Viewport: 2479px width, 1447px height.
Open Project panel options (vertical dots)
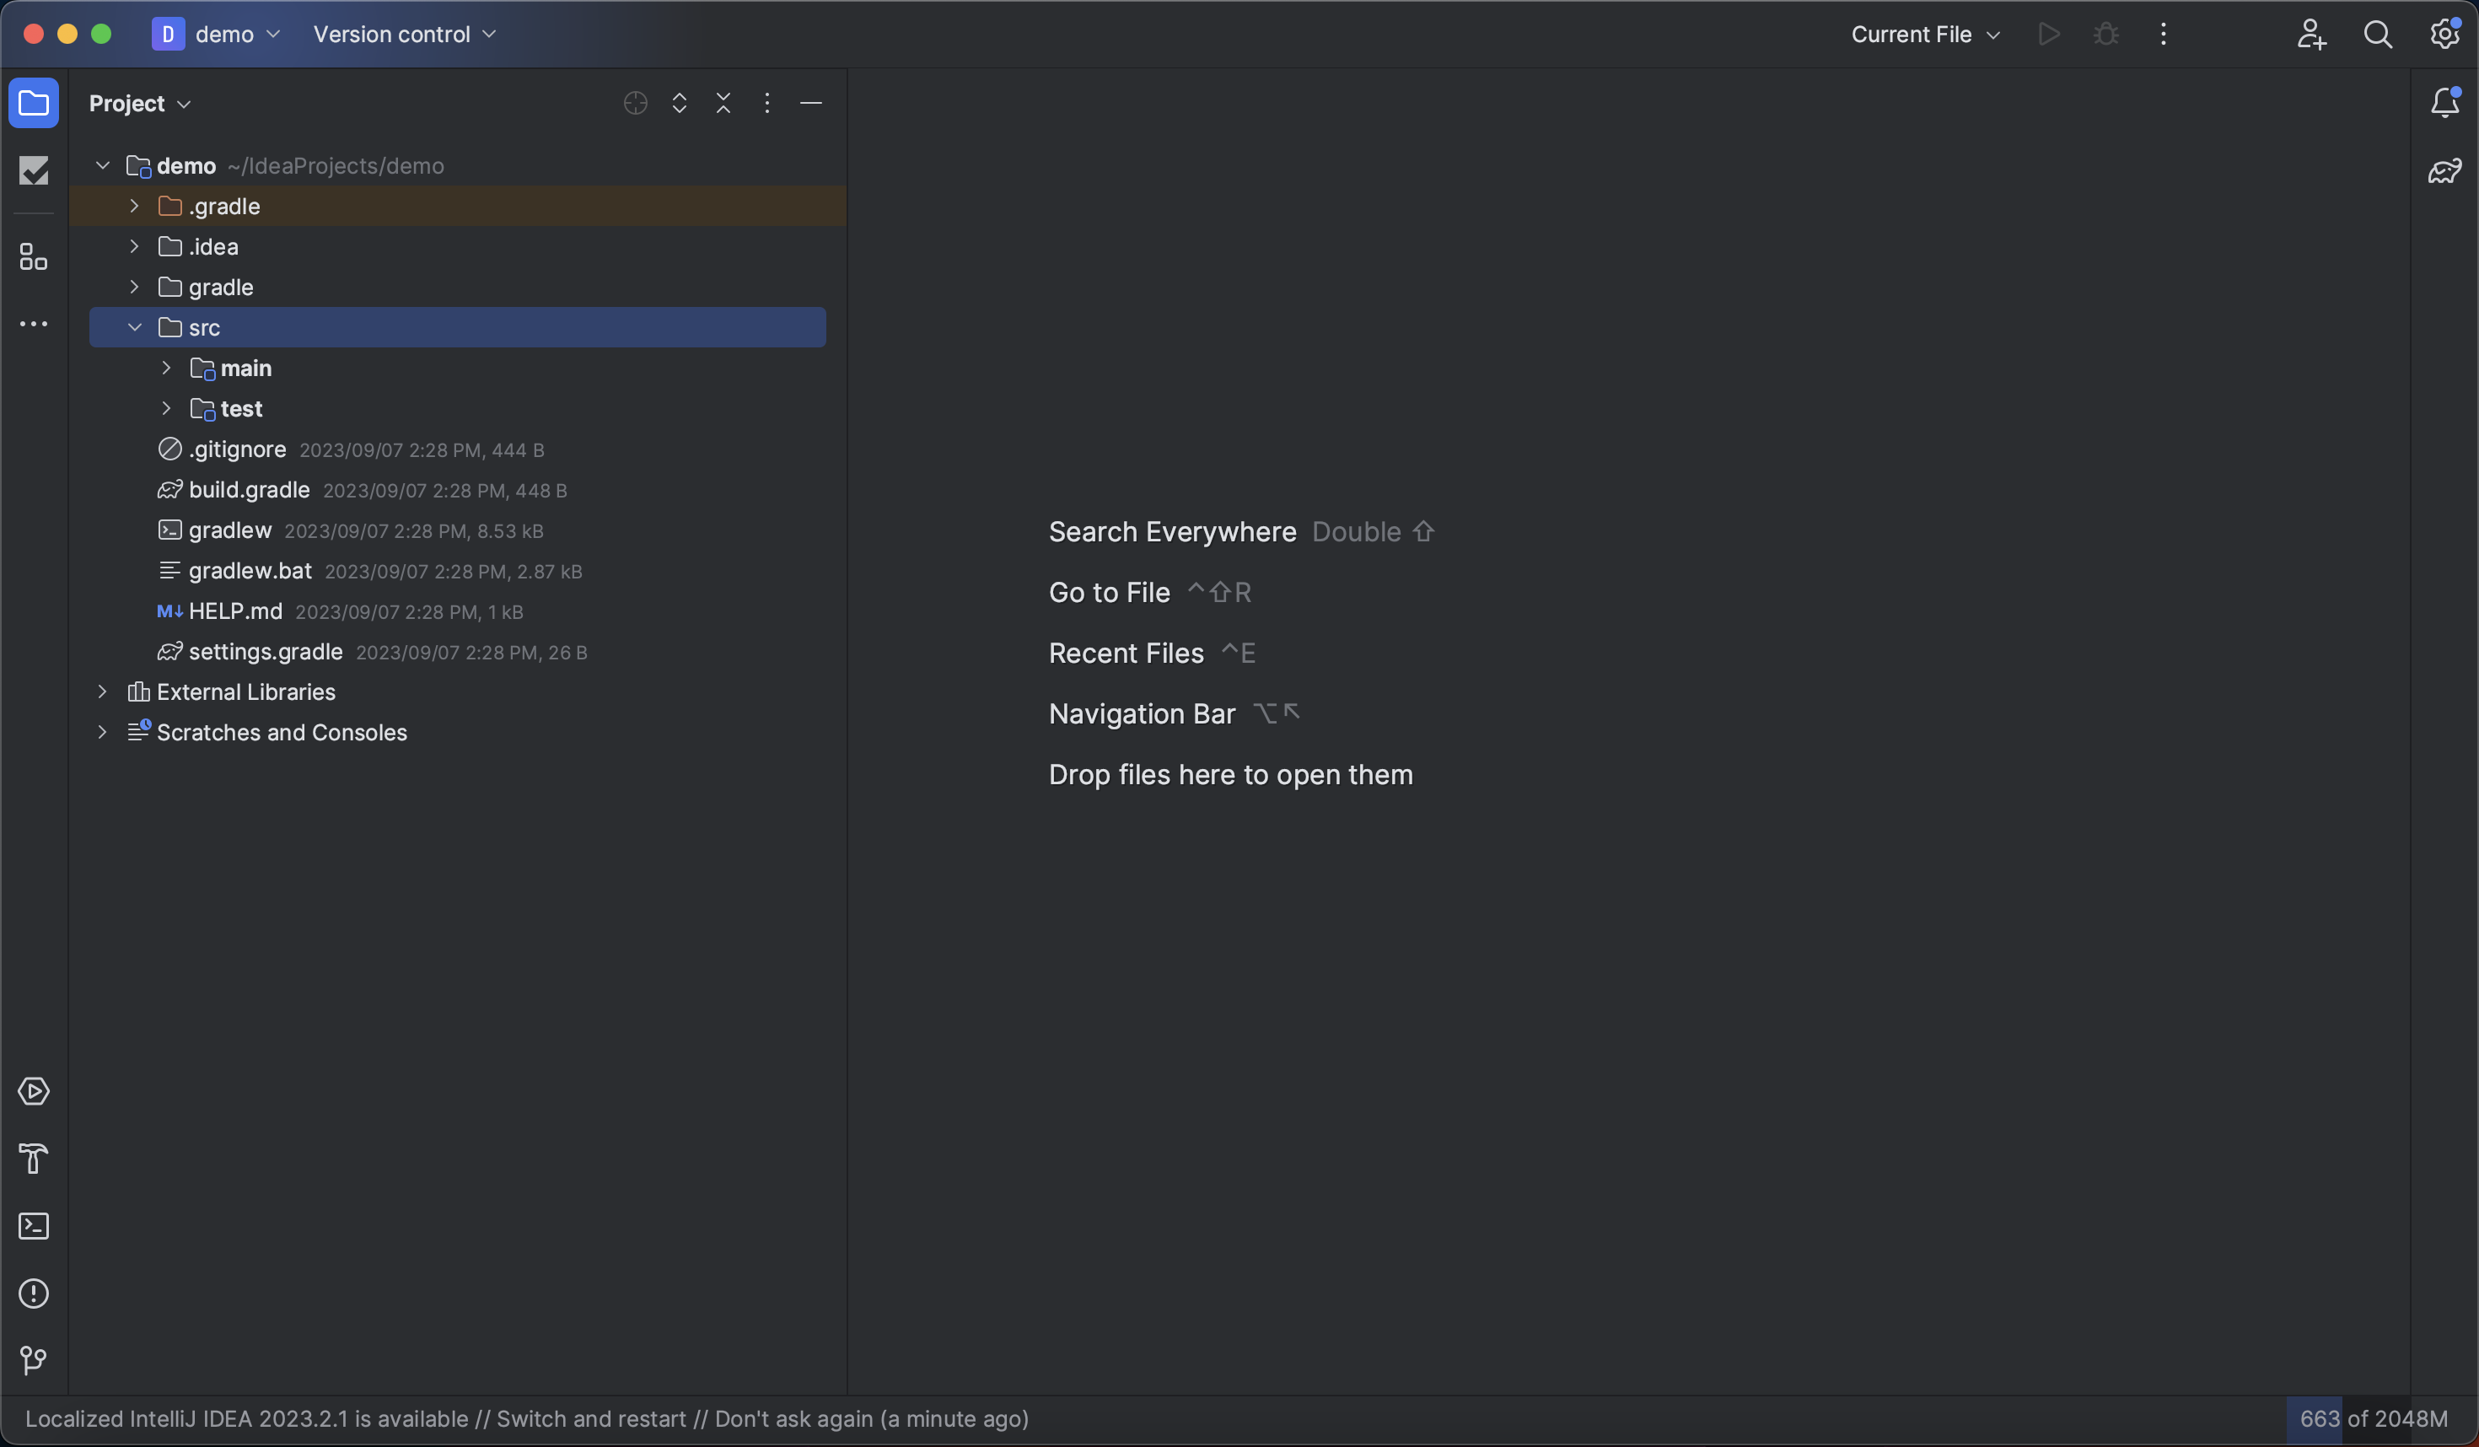767,103
